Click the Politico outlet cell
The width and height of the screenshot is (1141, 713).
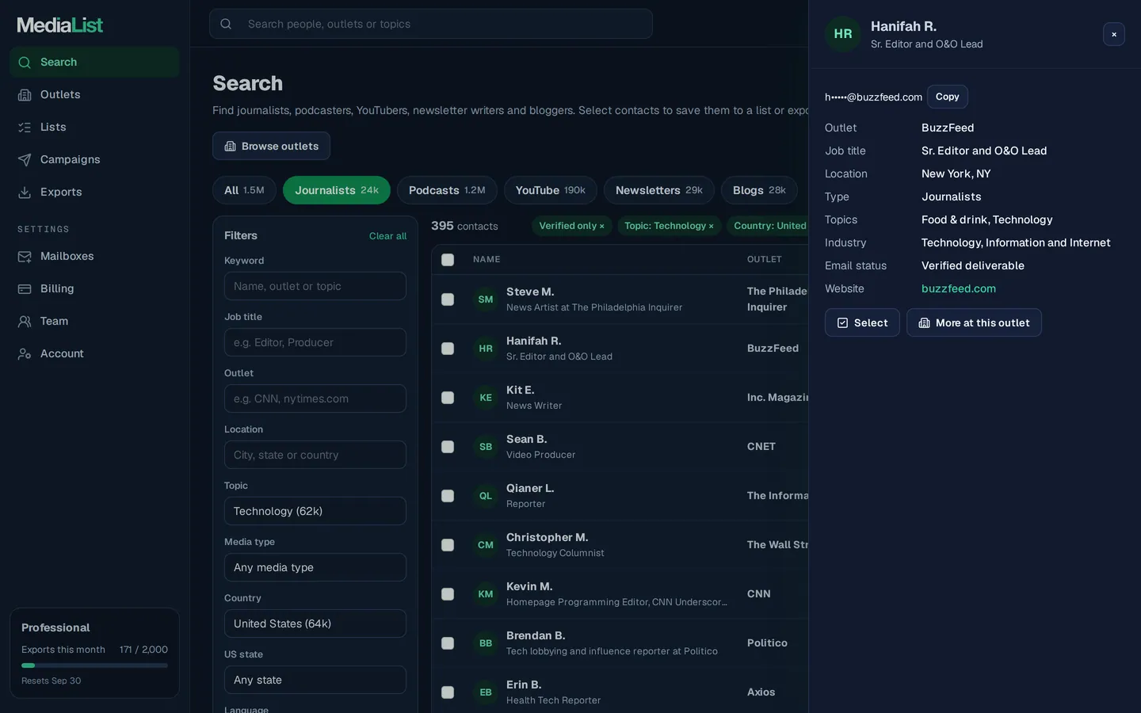(x=767, y=643)
